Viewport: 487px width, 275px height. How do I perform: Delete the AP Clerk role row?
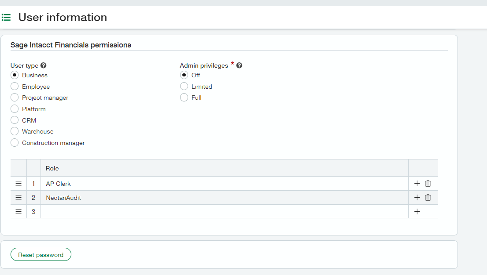(x=428, y=184)
